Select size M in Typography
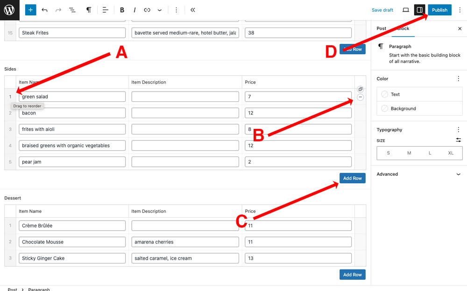This screenshot has width=467, height=291. [x=409, y=153]
